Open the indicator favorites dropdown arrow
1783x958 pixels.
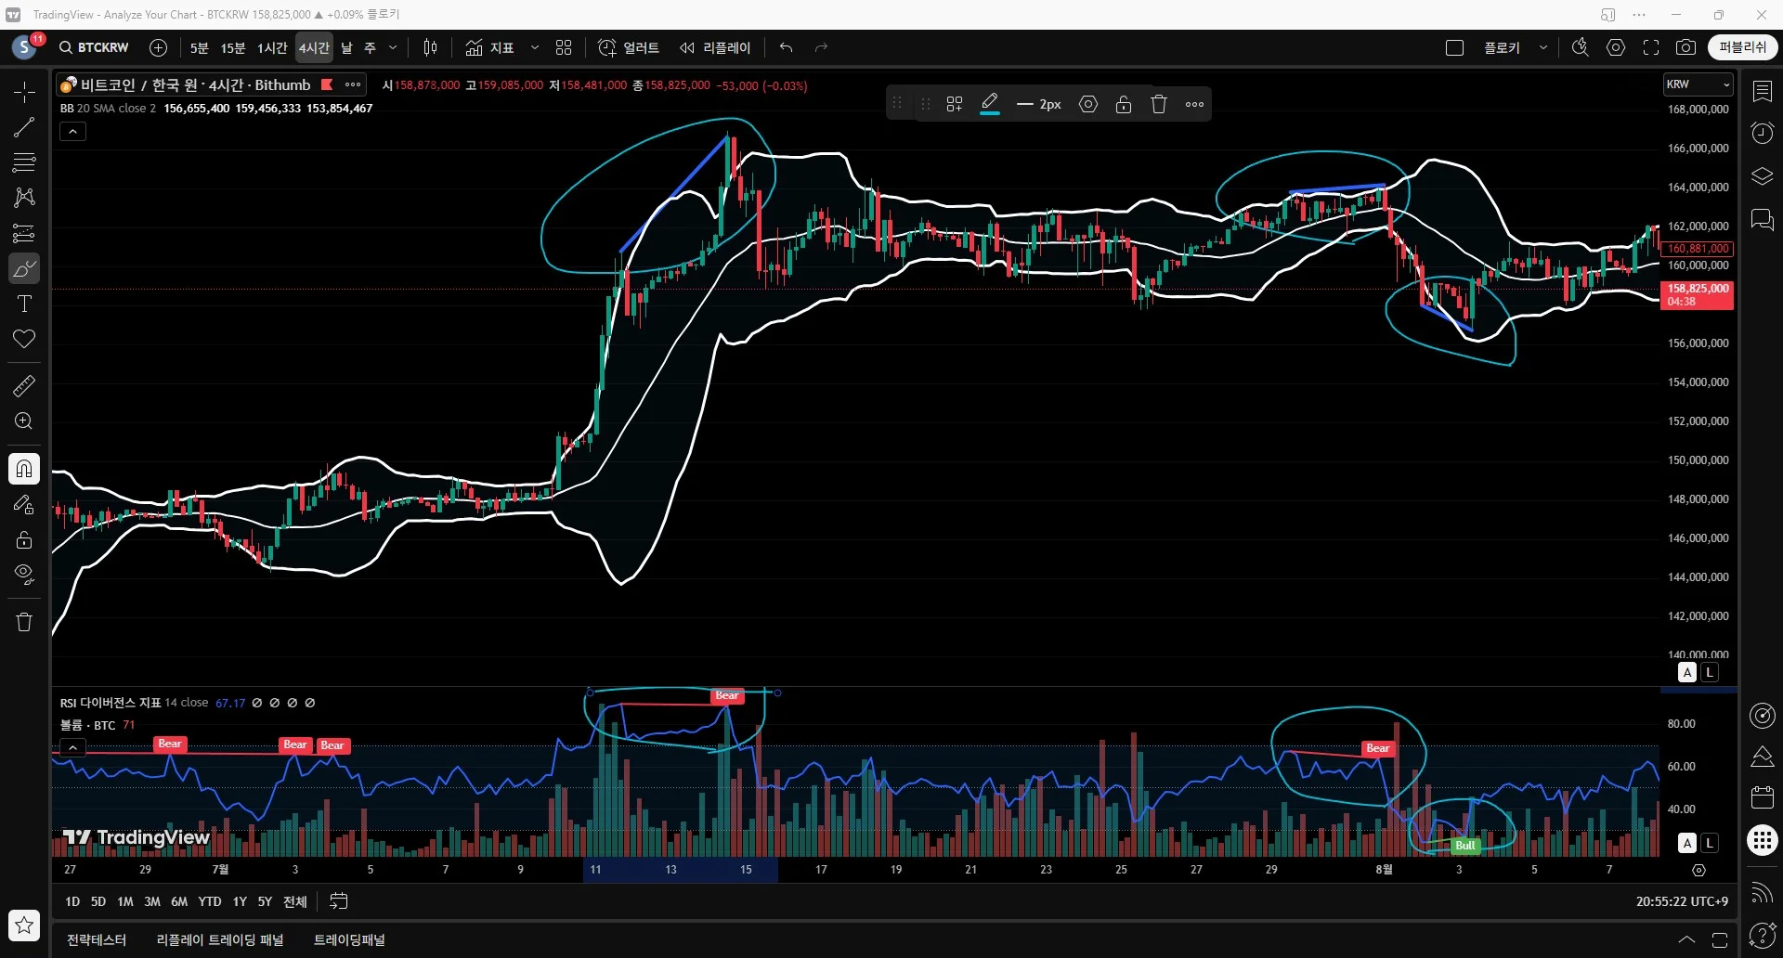[x=535, y=47]
